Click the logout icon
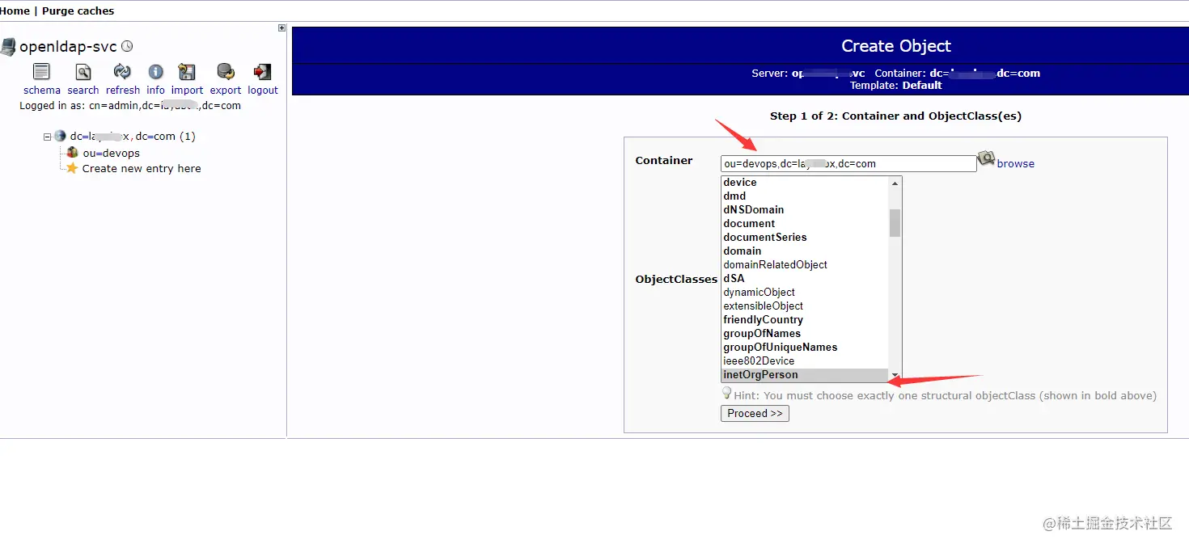1189x548 pixels. pos(262,72)
